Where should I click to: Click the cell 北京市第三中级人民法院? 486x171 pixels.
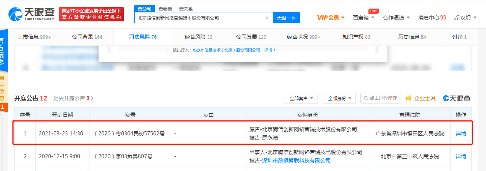coord(410,156)
